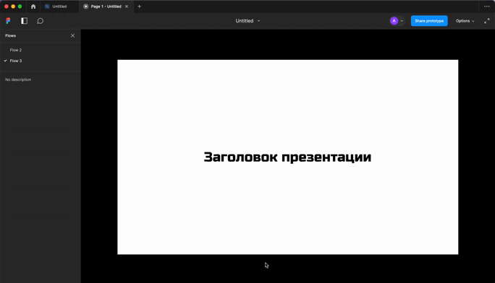
Task: Select the Page 1 - Untitled tab
Action: click(x=106, y=6)
